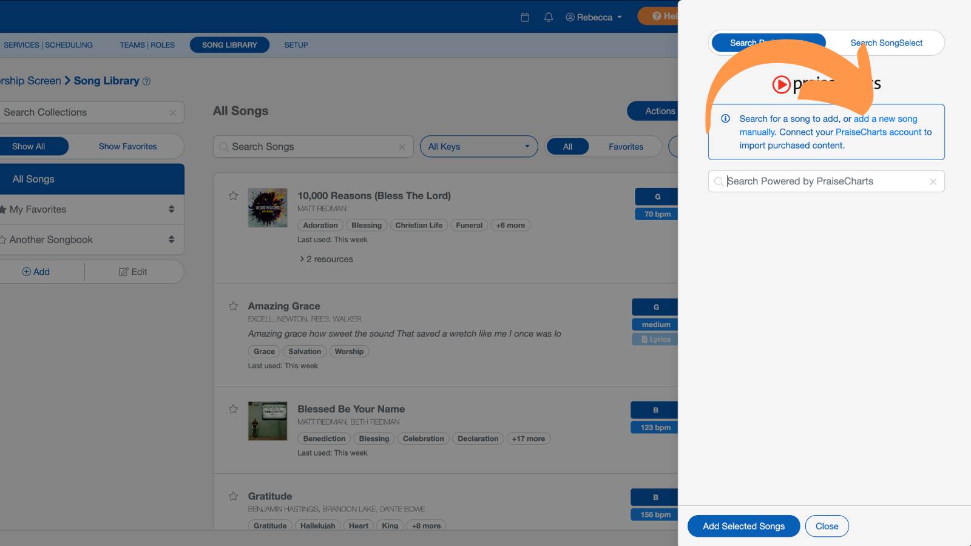The height and width of the screenshot is (546, 971).
Task: Open 10,000 Reasons (Bless The Lord) song
Action: click(374, 195)
